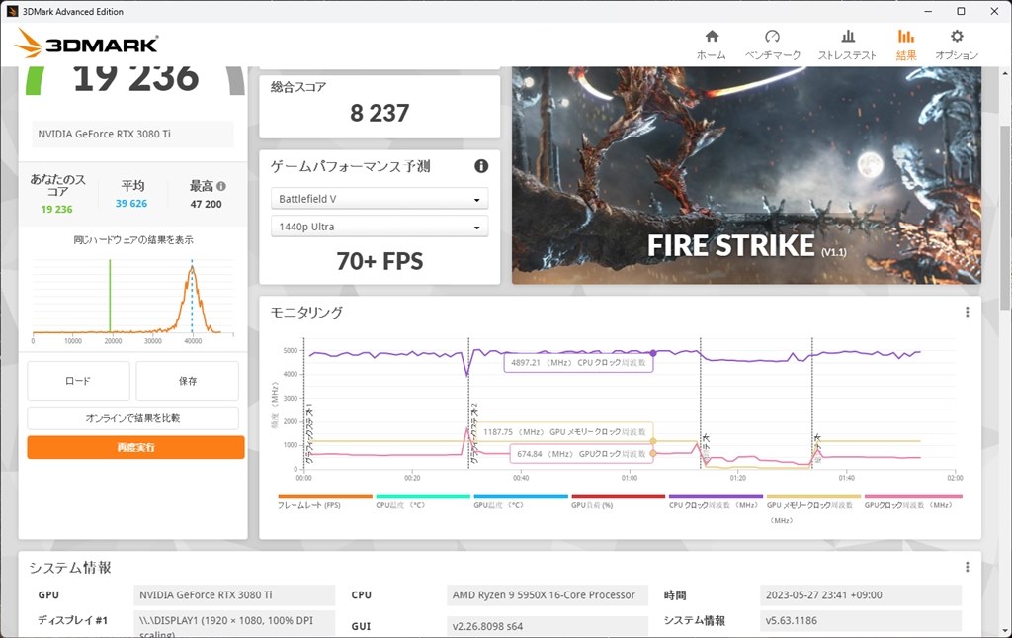Screen dimensions: 1012x638
Task: Switch to the Stress Test tab (ストレステスト)
Action: pyautogui.click(x=847, y=45)
